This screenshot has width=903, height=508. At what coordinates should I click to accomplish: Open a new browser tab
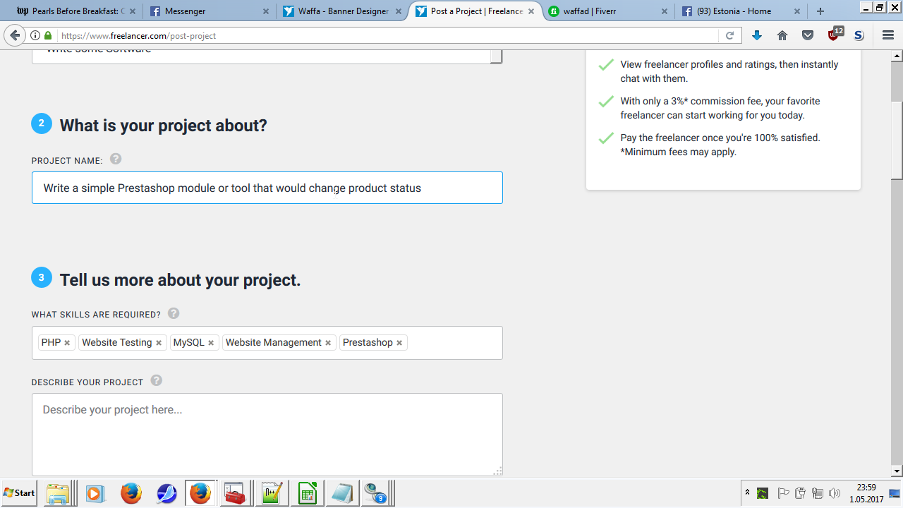coord(820,11)
